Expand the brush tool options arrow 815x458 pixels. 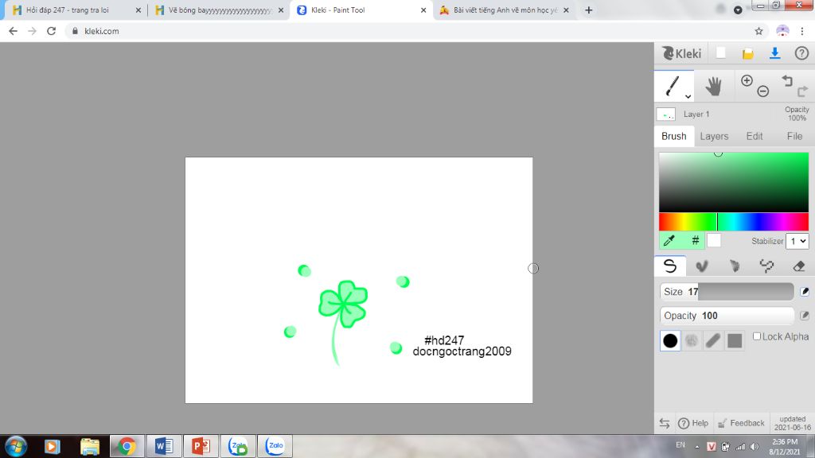[x=688, y=96]
